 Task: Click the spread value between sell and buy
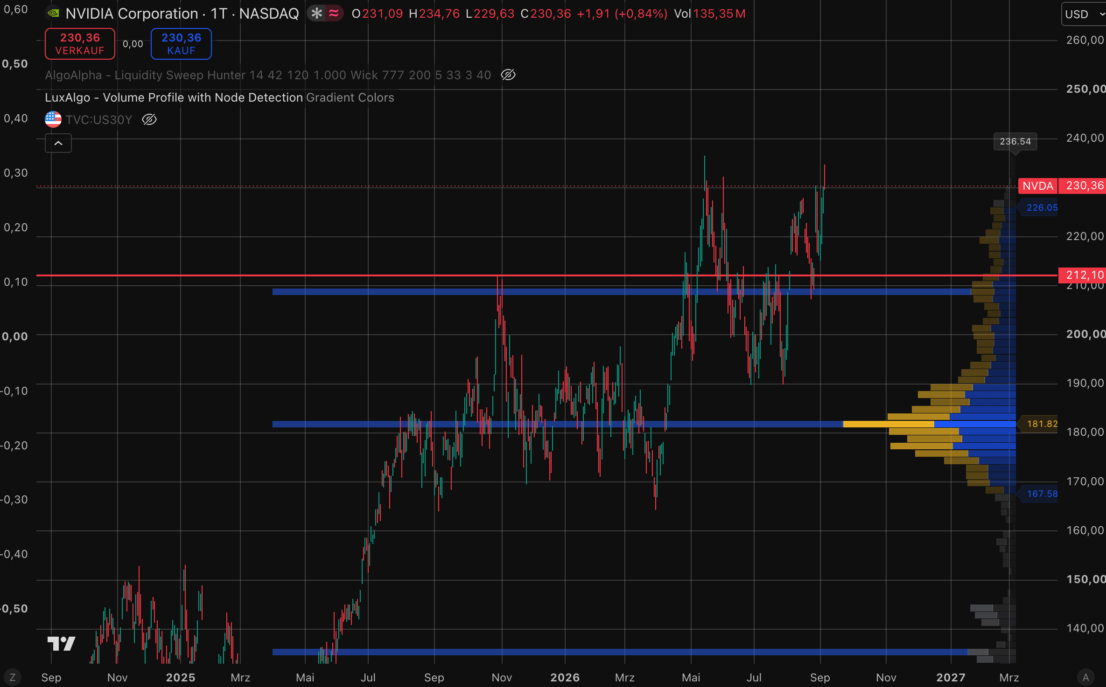click(x=133, y=44)
